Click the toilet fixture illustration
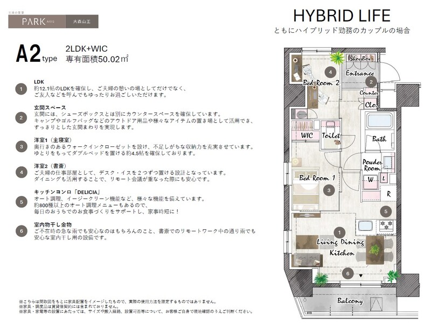This screenshot has width=431, height=325. [x=331, y=128]
